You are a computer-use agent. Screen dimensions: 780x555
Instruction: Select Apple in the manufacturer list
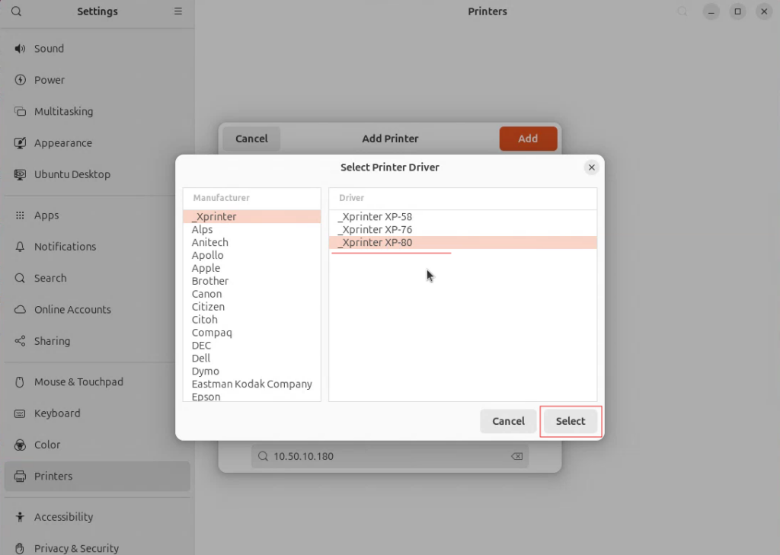click(206, 268)
